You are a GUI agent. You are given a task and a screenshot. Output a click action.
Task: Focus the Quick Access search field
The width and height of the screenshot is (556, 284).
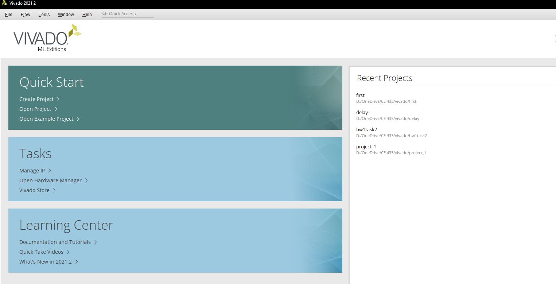pyautogui.click(x=128, y=14)
